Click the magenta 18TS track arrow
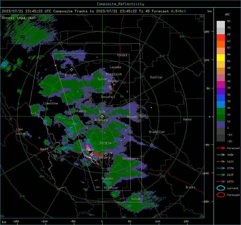 [221, 182]
